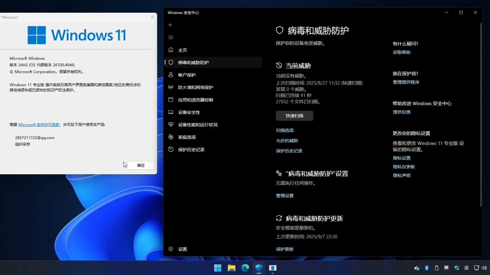This screenshot has height=275, width=490.
Task: Launch File Explorer from the taskbar
Action: 231,268
